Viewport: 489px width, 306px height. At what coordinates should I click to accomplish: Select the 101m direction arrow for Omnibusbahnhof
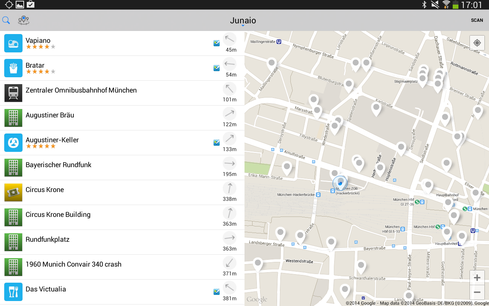(230, 89)
